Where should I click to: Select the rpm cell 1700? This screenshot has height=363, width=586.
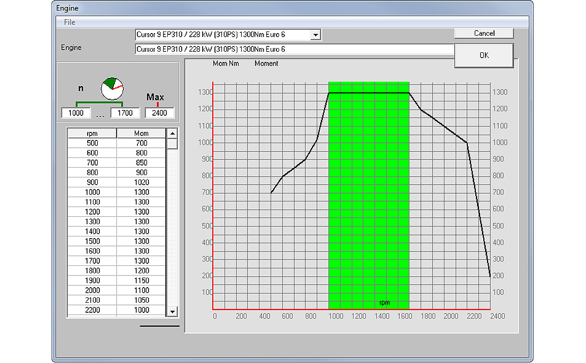click(x=92, y=261)
